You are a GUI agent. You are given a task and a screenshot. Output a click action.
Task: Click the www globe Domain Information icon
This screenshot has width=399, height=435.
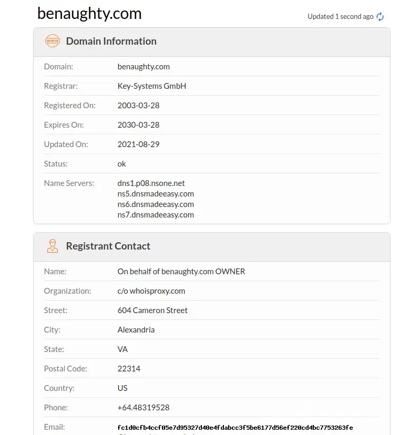(x=53, y=41)
